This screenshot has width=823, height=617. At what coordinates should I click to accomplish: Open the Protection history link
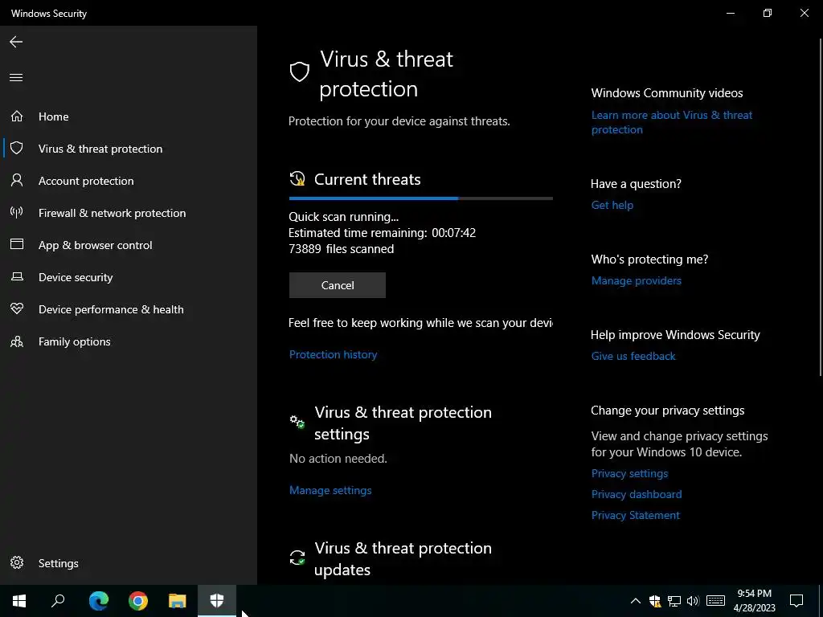pyautogui.click(x=334, y=354)
